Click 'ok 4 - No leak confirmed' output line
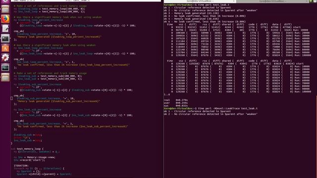This screenshot has width=317, height=178. tap(205, 16)
